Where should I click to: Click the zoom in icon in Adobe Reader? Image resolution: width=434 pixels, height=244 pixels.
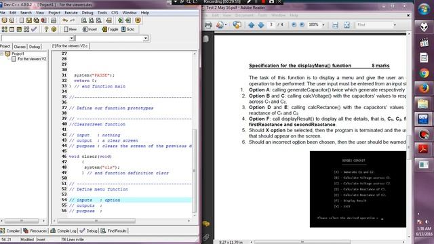click(x=302, y=25)
